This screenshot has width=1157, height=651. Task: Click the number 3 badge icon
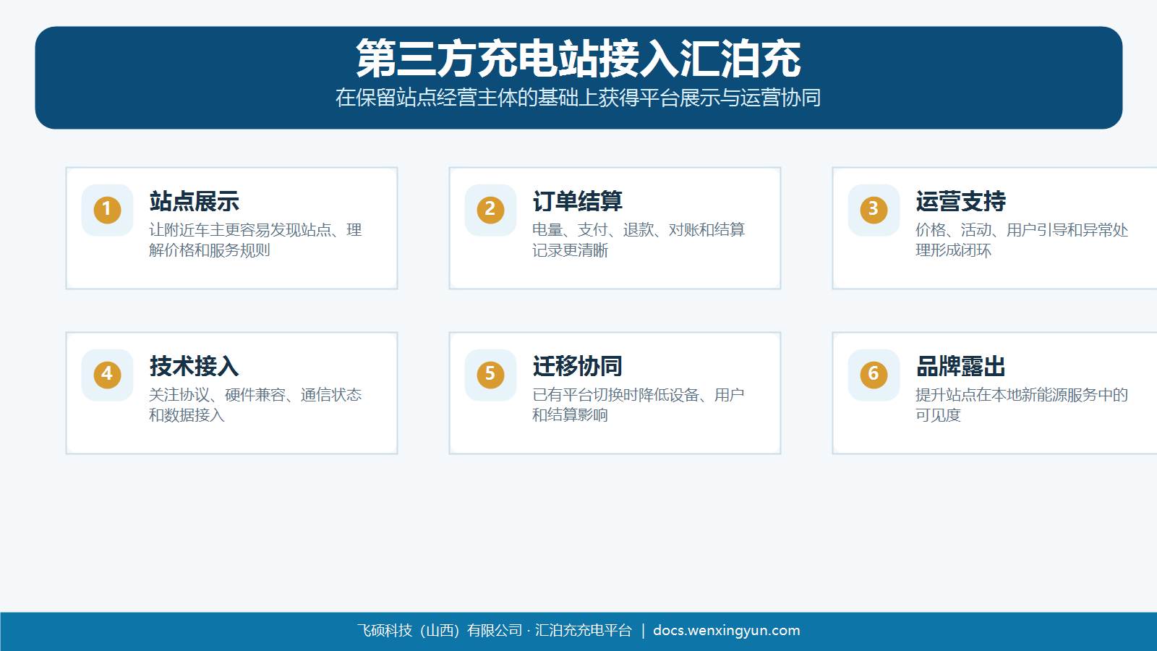(874, 210)
